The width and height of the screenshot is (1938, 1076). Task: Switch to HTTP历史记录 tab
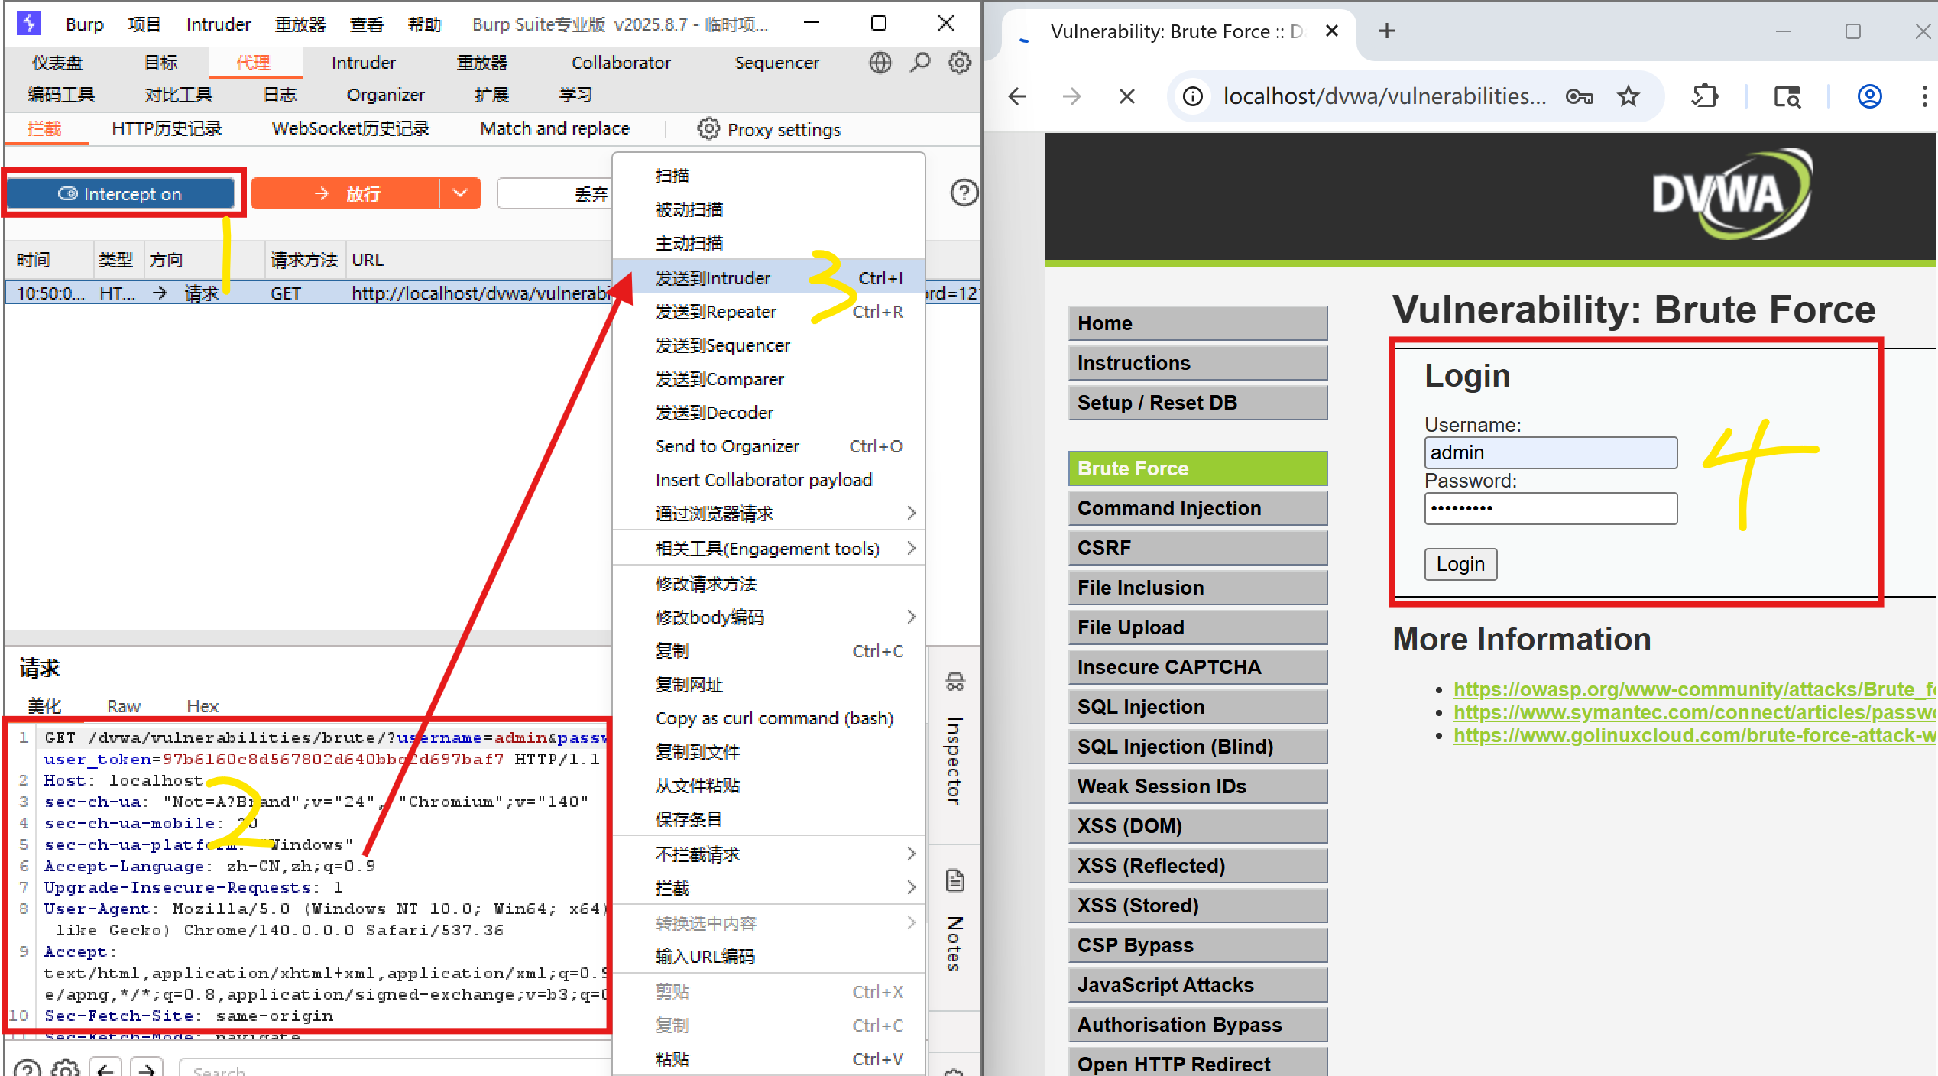tap(167, 128)
